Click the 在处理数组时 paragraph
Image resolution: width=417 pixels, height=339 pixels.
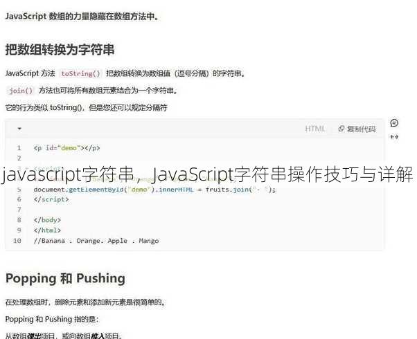coord(85,302)
